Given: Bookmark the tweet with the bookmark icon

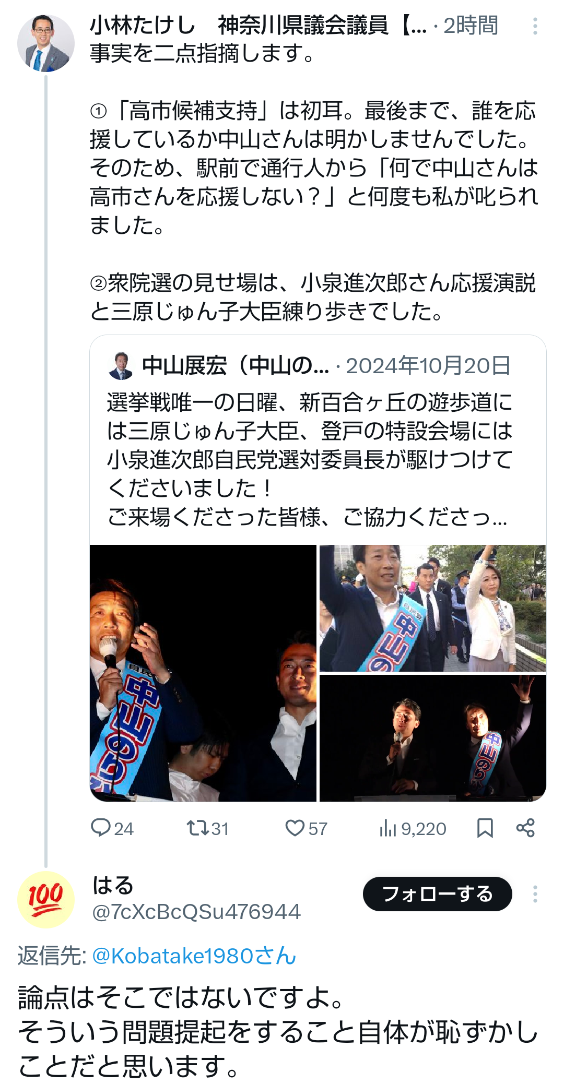Looking at the screenshot, I should pos(485,828).
